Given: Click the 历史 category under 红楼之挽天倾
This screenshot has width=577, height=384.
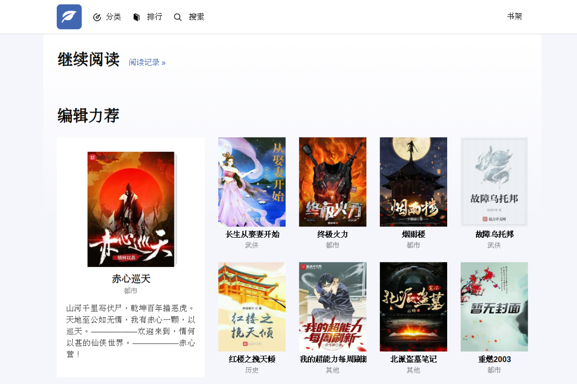Looking at the screenshot, I should [252, 370].
